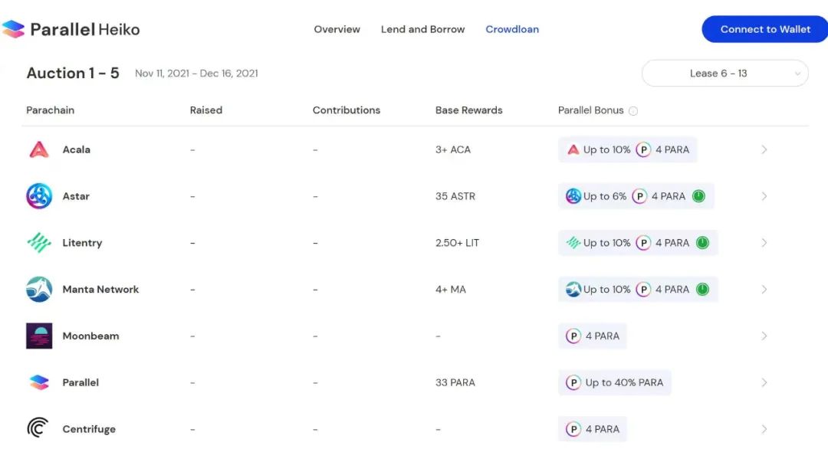Click the PARA token icon in Parallel bonus

573,382
